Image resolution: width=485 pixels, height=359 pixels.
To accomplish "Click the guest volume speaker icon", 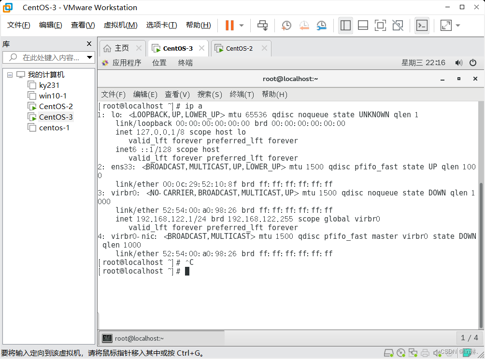I will click(x=459, y=63).
